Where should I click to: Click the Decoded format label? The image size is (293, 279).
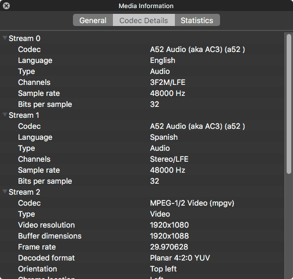(46, 258)
